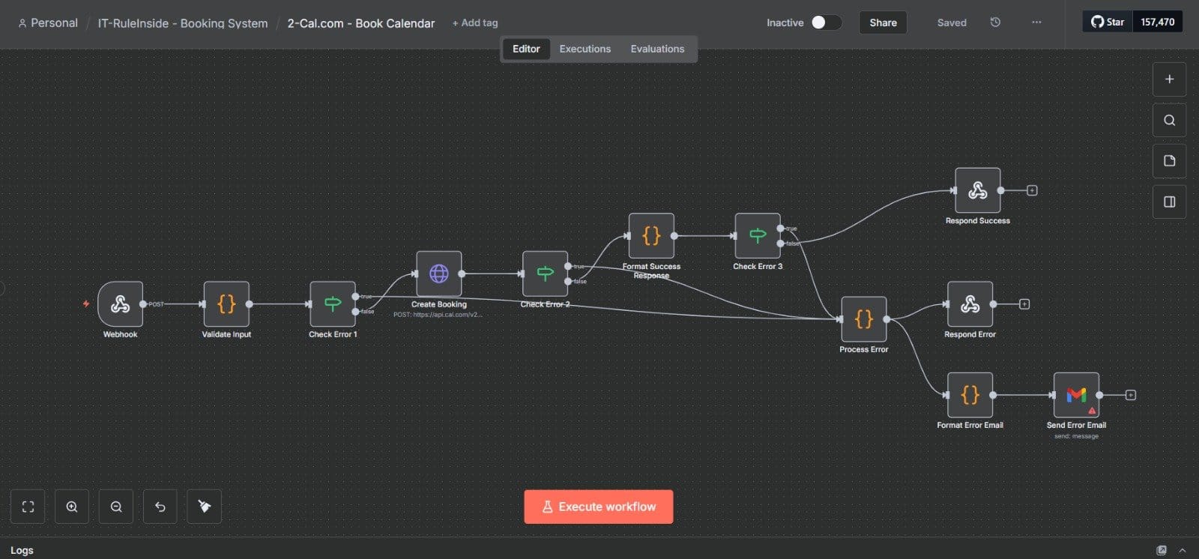Click the Share button

point(883,22)
